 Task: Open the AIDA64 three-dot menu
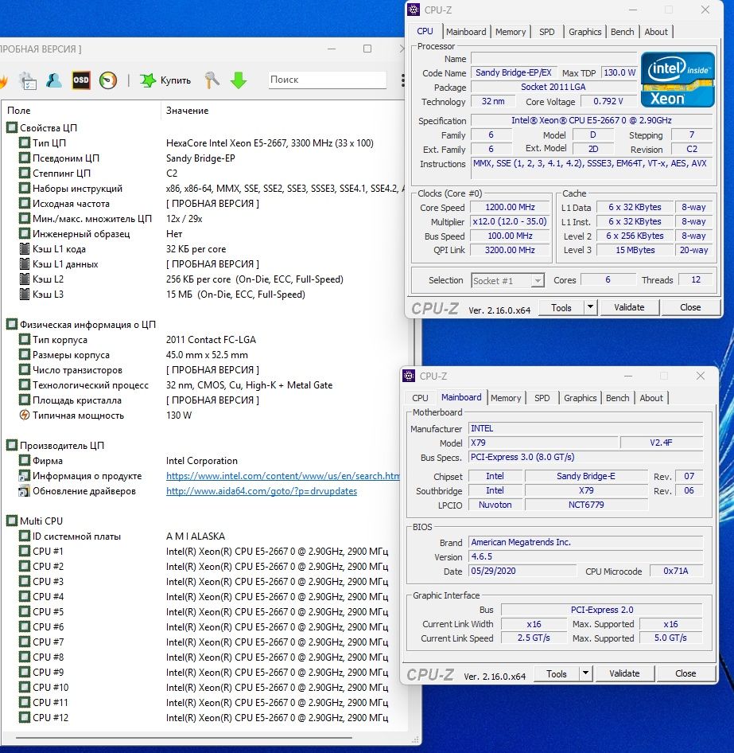402,80
